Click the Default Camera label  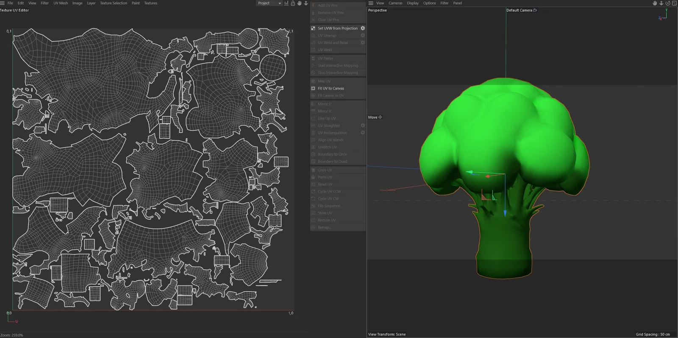pyautogui.click(x=519, y=10)
